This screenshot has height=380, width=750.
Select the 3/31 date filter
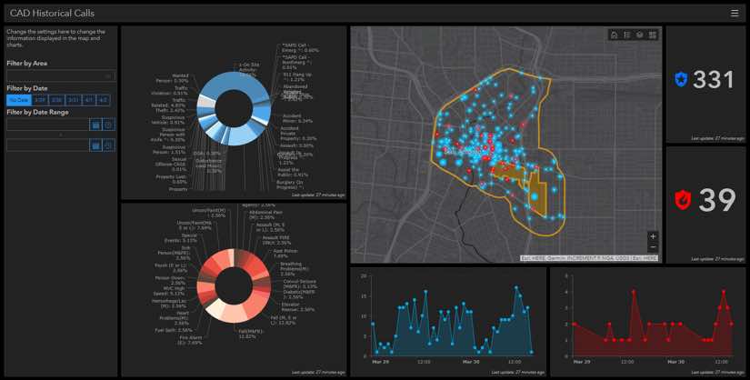point(73,100)
